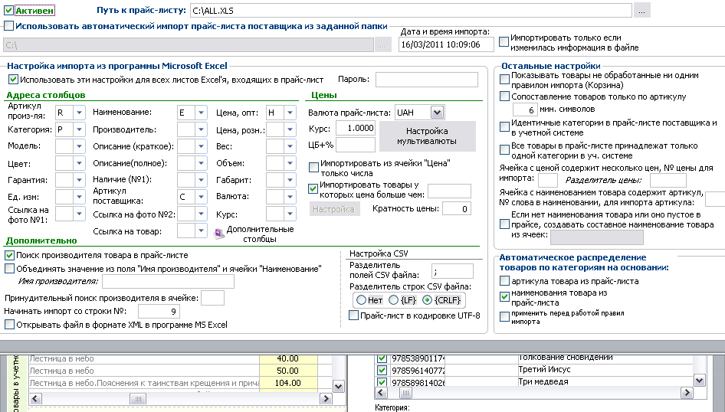
Task: Select Толкование сновидений row text
Action: click(565, 358)
